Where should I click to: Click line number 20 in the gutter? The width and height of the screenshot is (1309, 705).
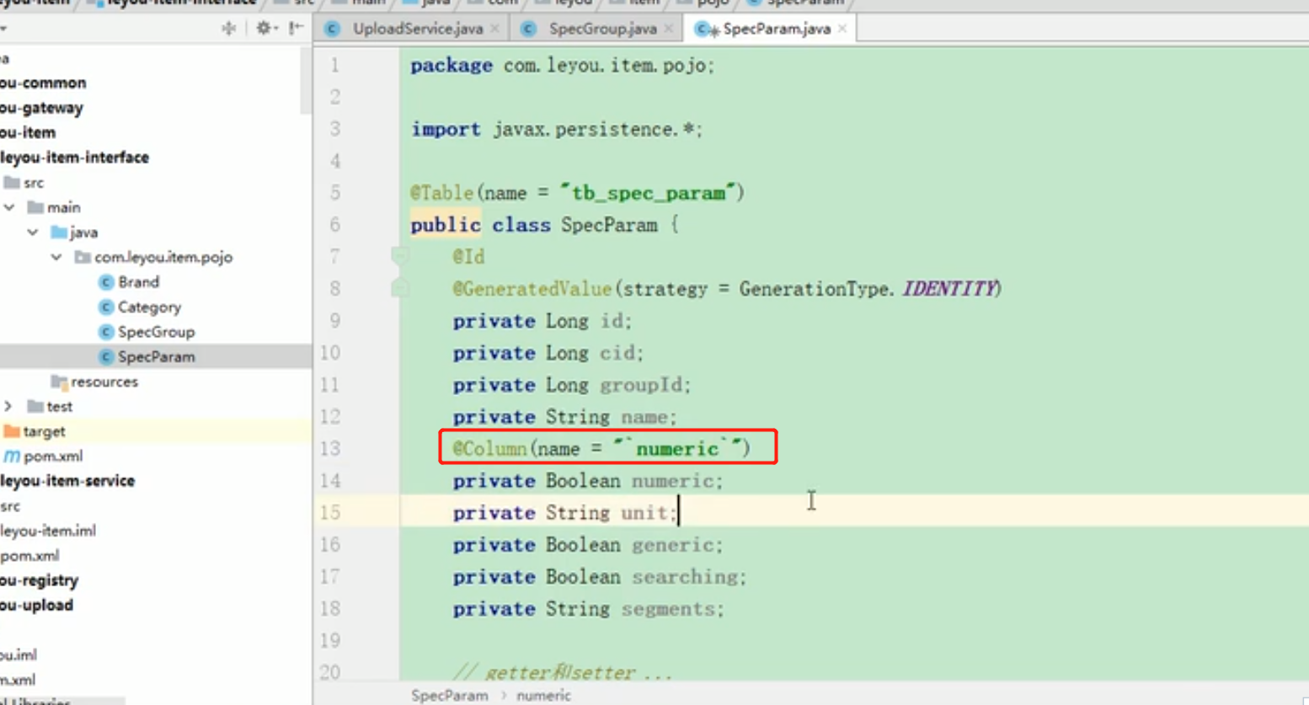pos(330,672)
